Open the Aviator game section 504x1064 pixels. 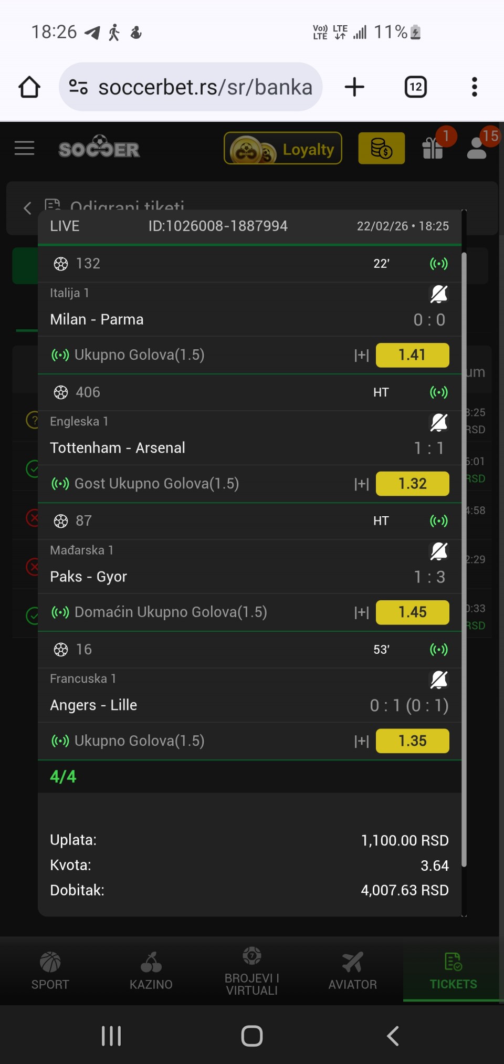click(x=352, y=971)
